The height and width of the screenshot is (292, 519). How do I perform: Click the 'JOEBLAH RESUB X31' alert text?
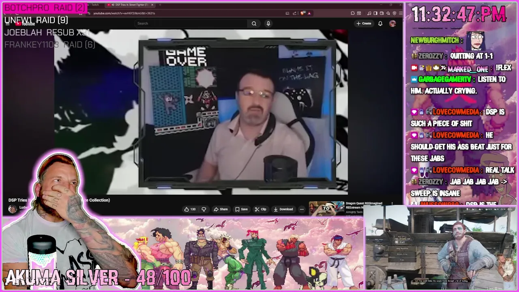click(x=47, y=32)
